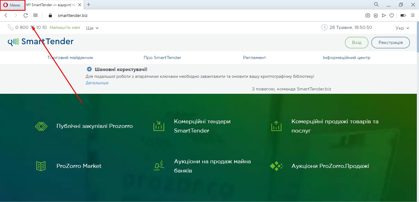
Task: Follow the Детальніше link
Action: (97, 83)
